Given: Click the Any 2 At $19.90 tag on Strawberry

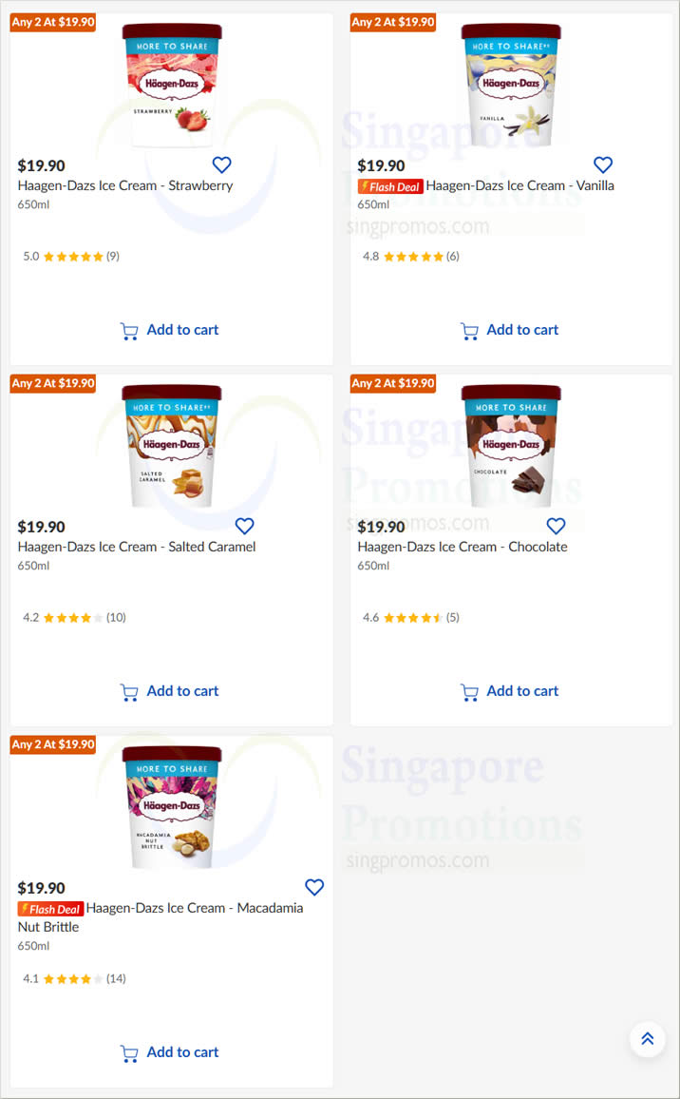Looking at the screenshot, I should click(53, 22).
